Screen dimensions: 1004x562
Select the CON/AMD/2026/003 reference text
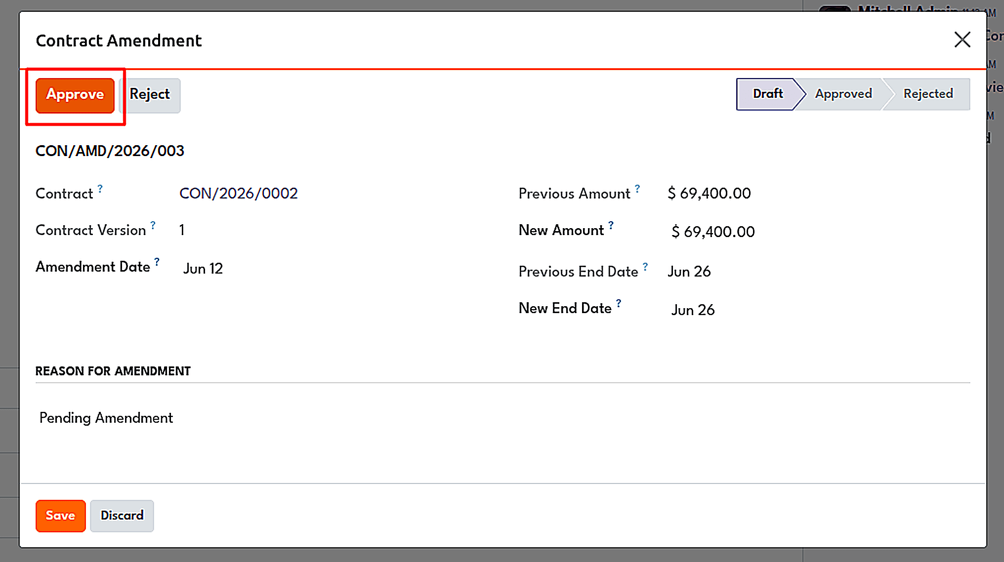pyautogui.click(x=110, y=151)
